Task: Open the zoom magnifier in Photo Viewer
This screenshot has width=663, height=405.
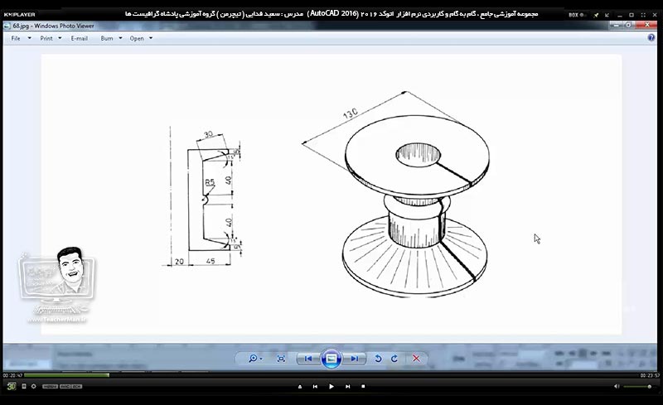Action: [253, 359]
